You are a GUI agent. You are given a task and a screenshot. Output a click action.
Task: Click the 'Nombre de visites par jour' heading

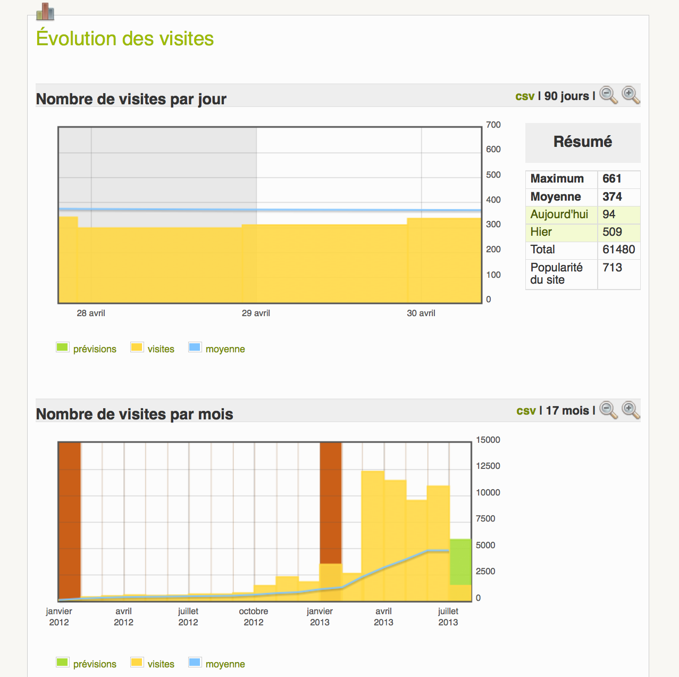coord(131,100)
